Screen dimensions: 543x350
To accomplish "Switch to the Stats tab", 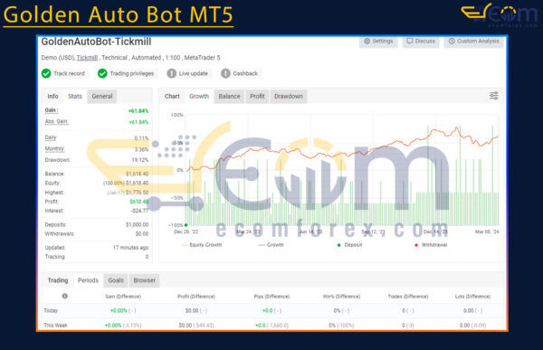I will (75, 96).
